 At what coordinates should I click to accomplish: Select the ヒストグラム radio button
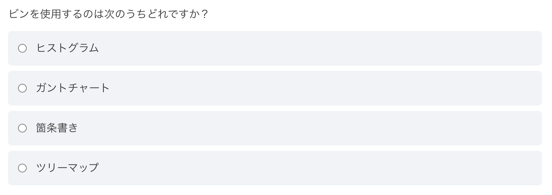[x=22, y=48]
